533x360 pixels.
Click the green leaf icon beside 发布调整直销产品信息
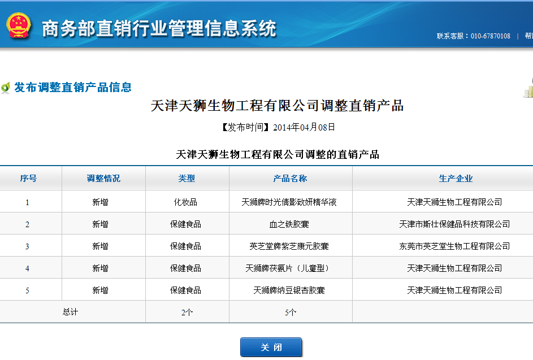click(6, 88)
